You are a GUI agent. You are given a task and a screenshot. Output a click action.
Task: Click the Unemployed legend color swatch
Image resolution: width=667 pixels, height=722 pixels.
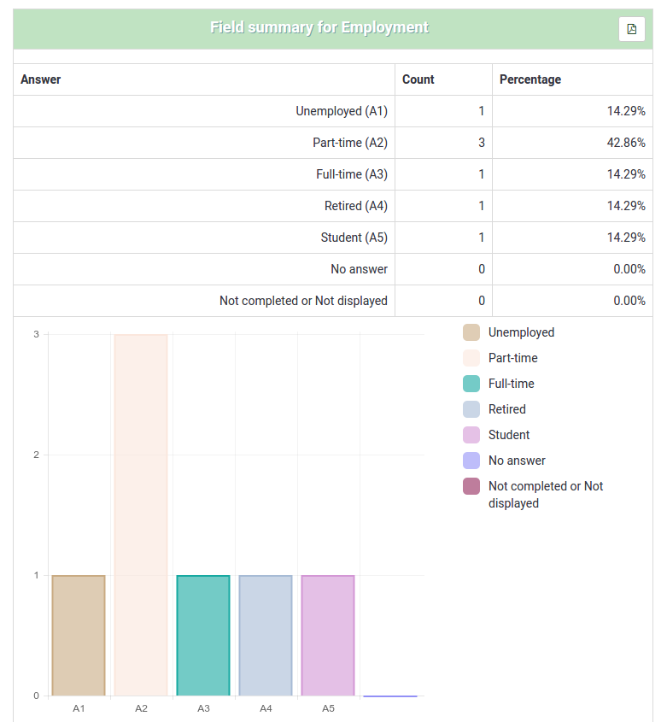tap(471, 332)
